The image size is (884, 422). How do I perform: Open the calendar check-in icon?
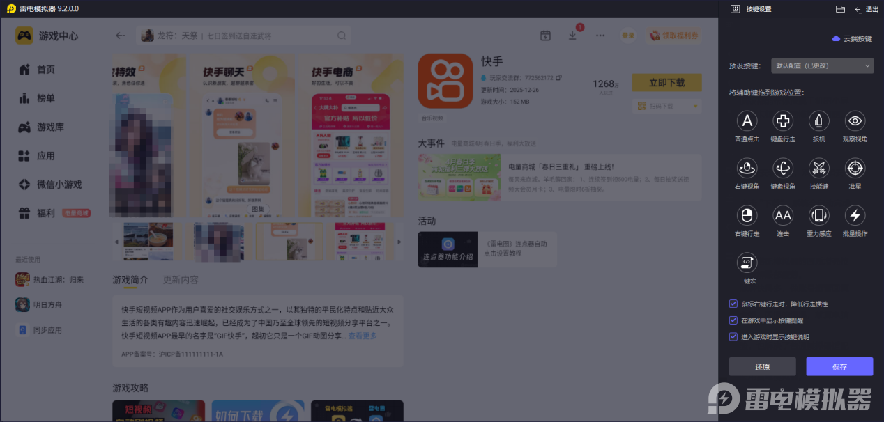click(x=545, y=36)
